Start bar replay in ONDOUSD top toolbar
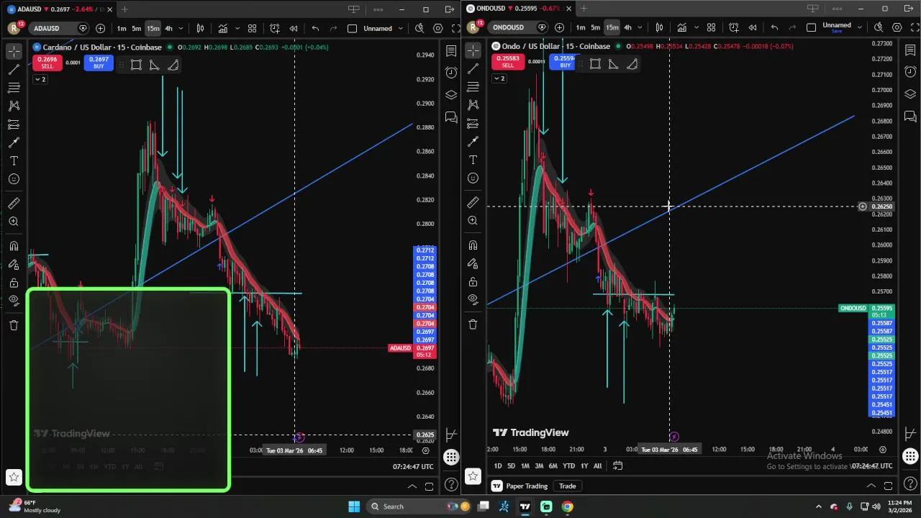Image resolution: width=921 pixels, height=518 pixels. [x=753, y=27]
